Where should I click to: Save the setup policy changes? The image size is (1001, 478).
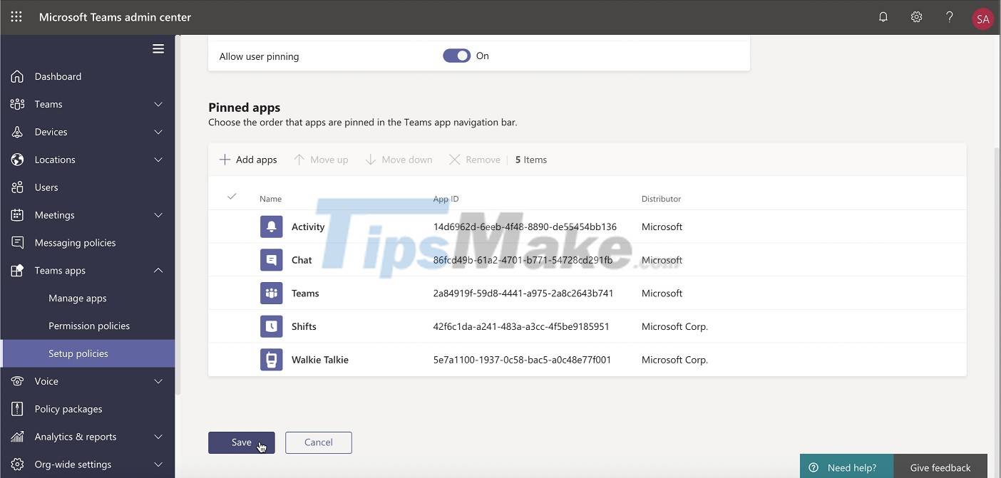click(241, 442)
